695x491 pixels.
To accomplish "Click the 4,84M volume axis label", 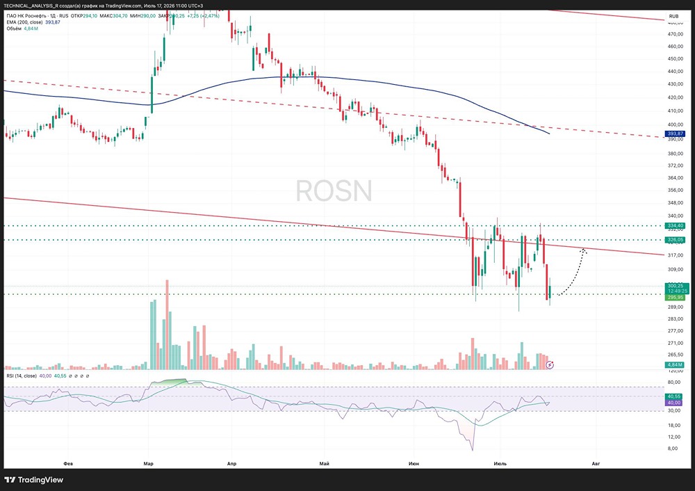I will [x=675, y=365].
